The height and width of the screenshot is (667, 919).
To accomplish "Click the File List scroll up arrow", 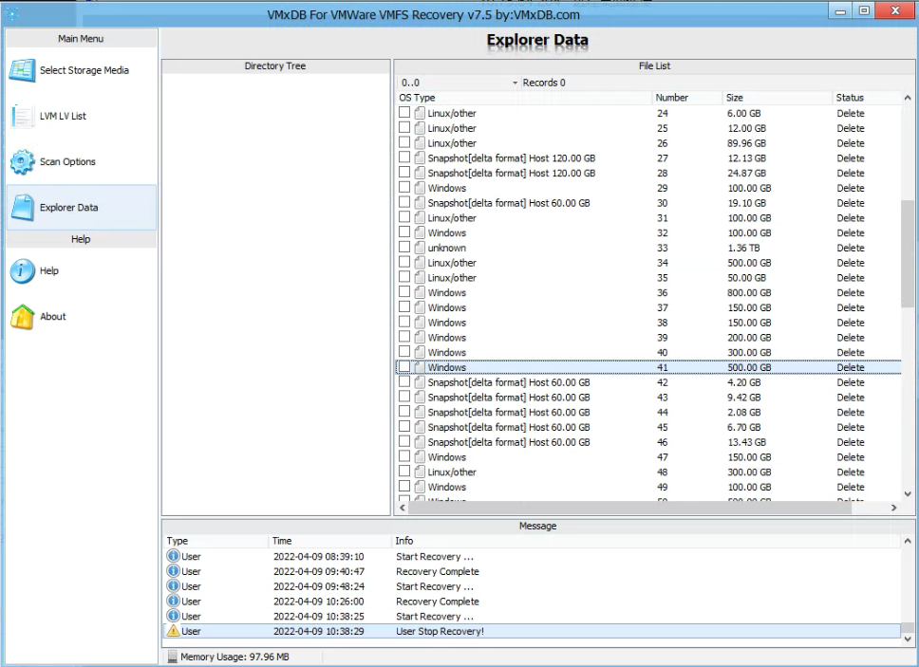I will click(x=908, y=98).
